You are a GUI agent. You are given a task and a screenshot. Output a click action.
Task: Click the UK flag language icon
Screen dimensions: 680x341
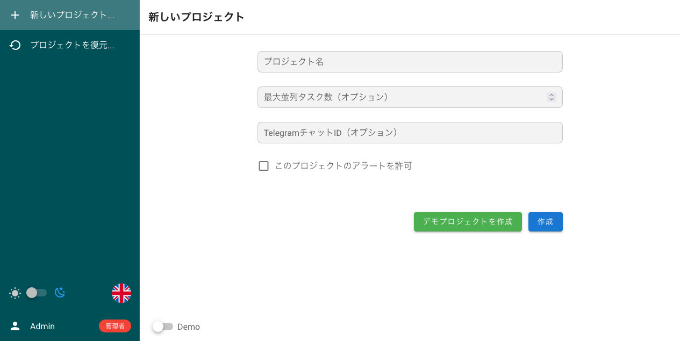pos(121,293)
